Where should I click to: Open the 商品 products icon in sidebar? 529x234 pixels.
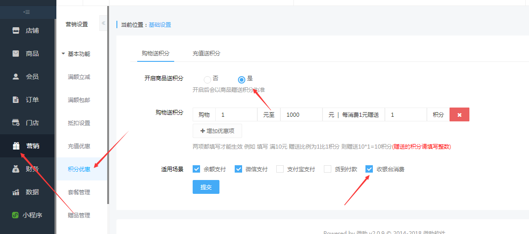coord(16,54)
